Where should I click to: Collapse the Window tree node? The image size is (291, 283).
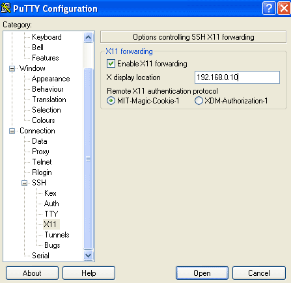(12, 69)
